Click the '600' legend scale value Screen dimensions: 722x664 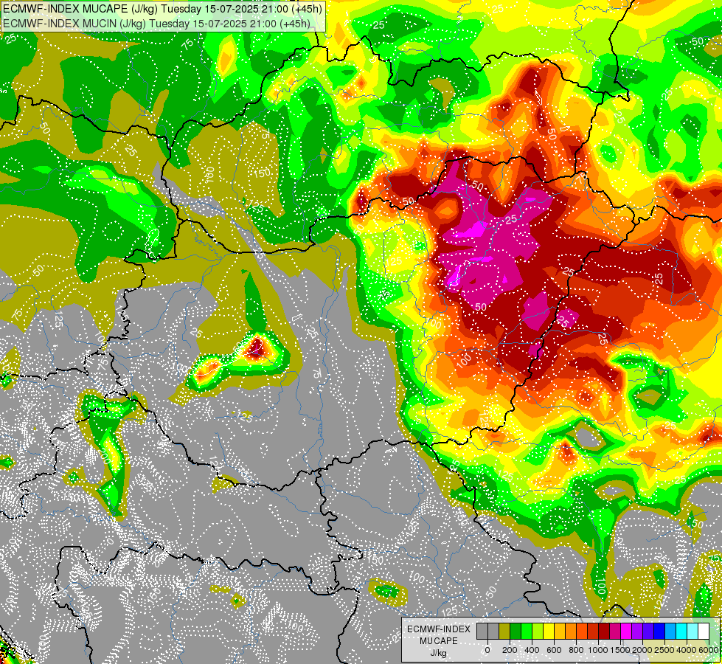[x=554, y=650]
